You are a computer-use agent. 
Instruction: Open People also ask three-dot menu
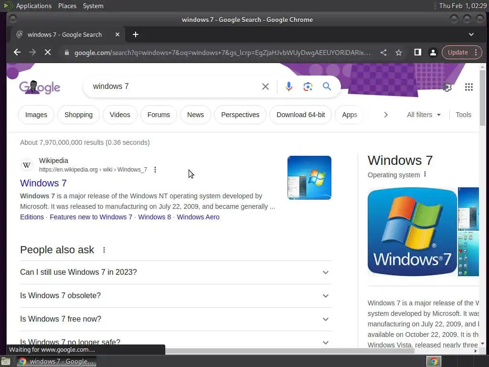tap(104, 250)
